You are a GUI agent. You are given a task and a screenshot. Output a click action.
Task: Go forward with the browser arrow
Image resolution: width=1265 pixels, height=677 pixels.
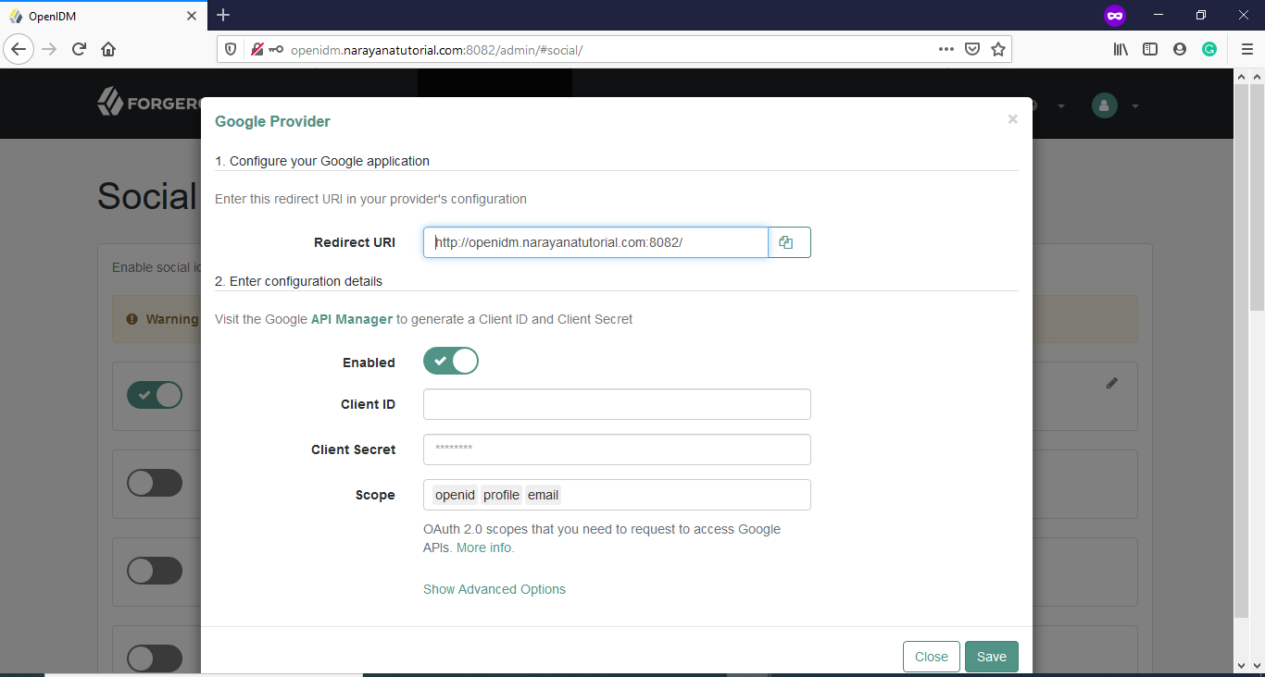click(x=50, y=49)
